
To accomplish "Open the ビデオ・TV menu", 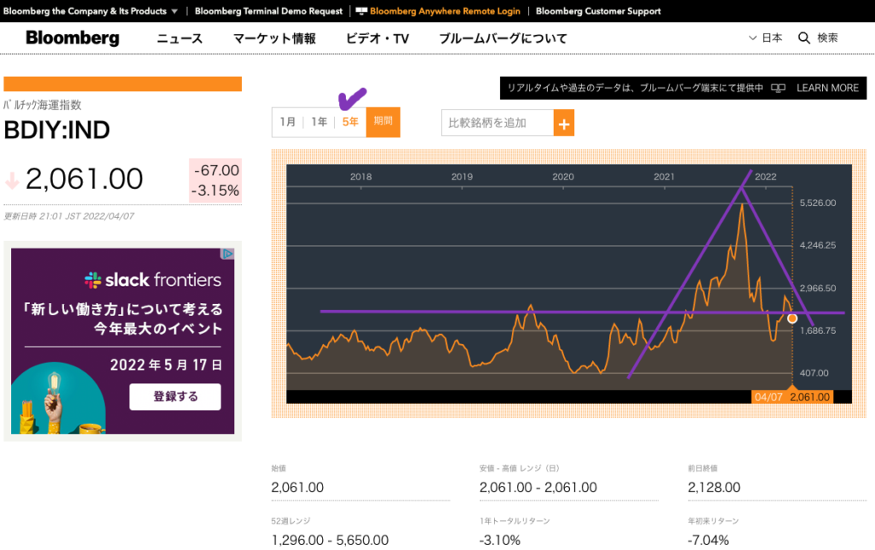I will [377, 38].
